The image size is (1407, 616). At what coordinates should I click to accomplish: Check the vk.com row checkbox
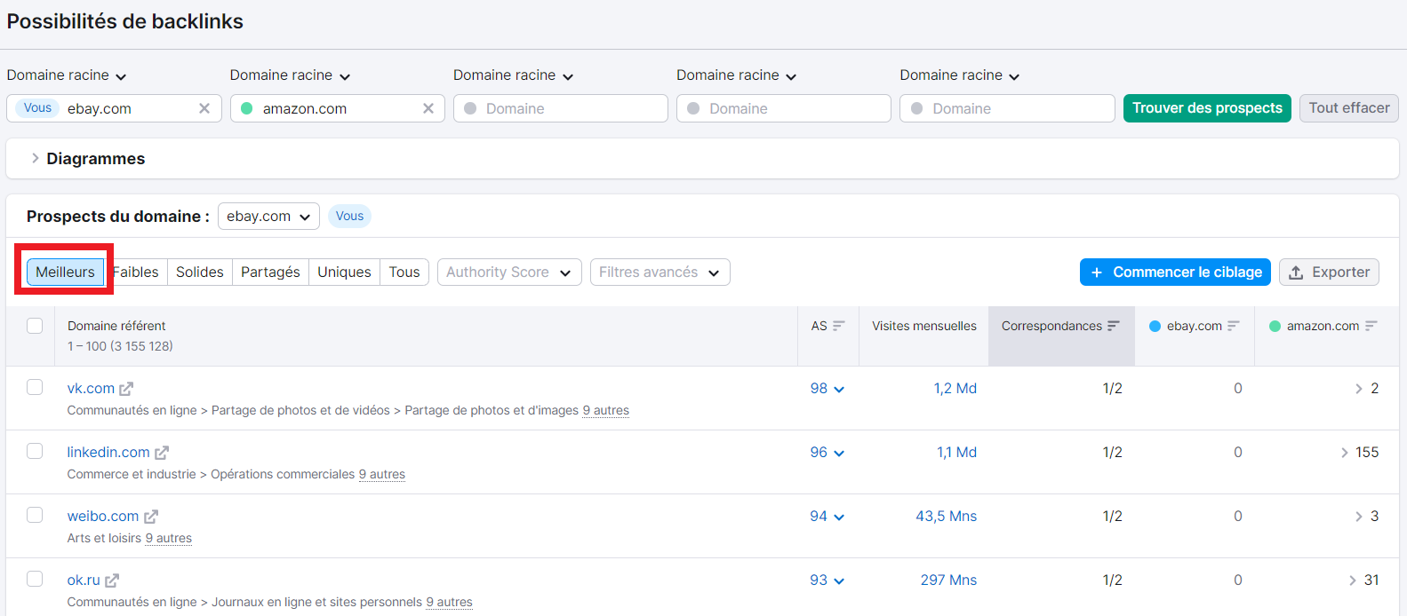tap(35, 387)
